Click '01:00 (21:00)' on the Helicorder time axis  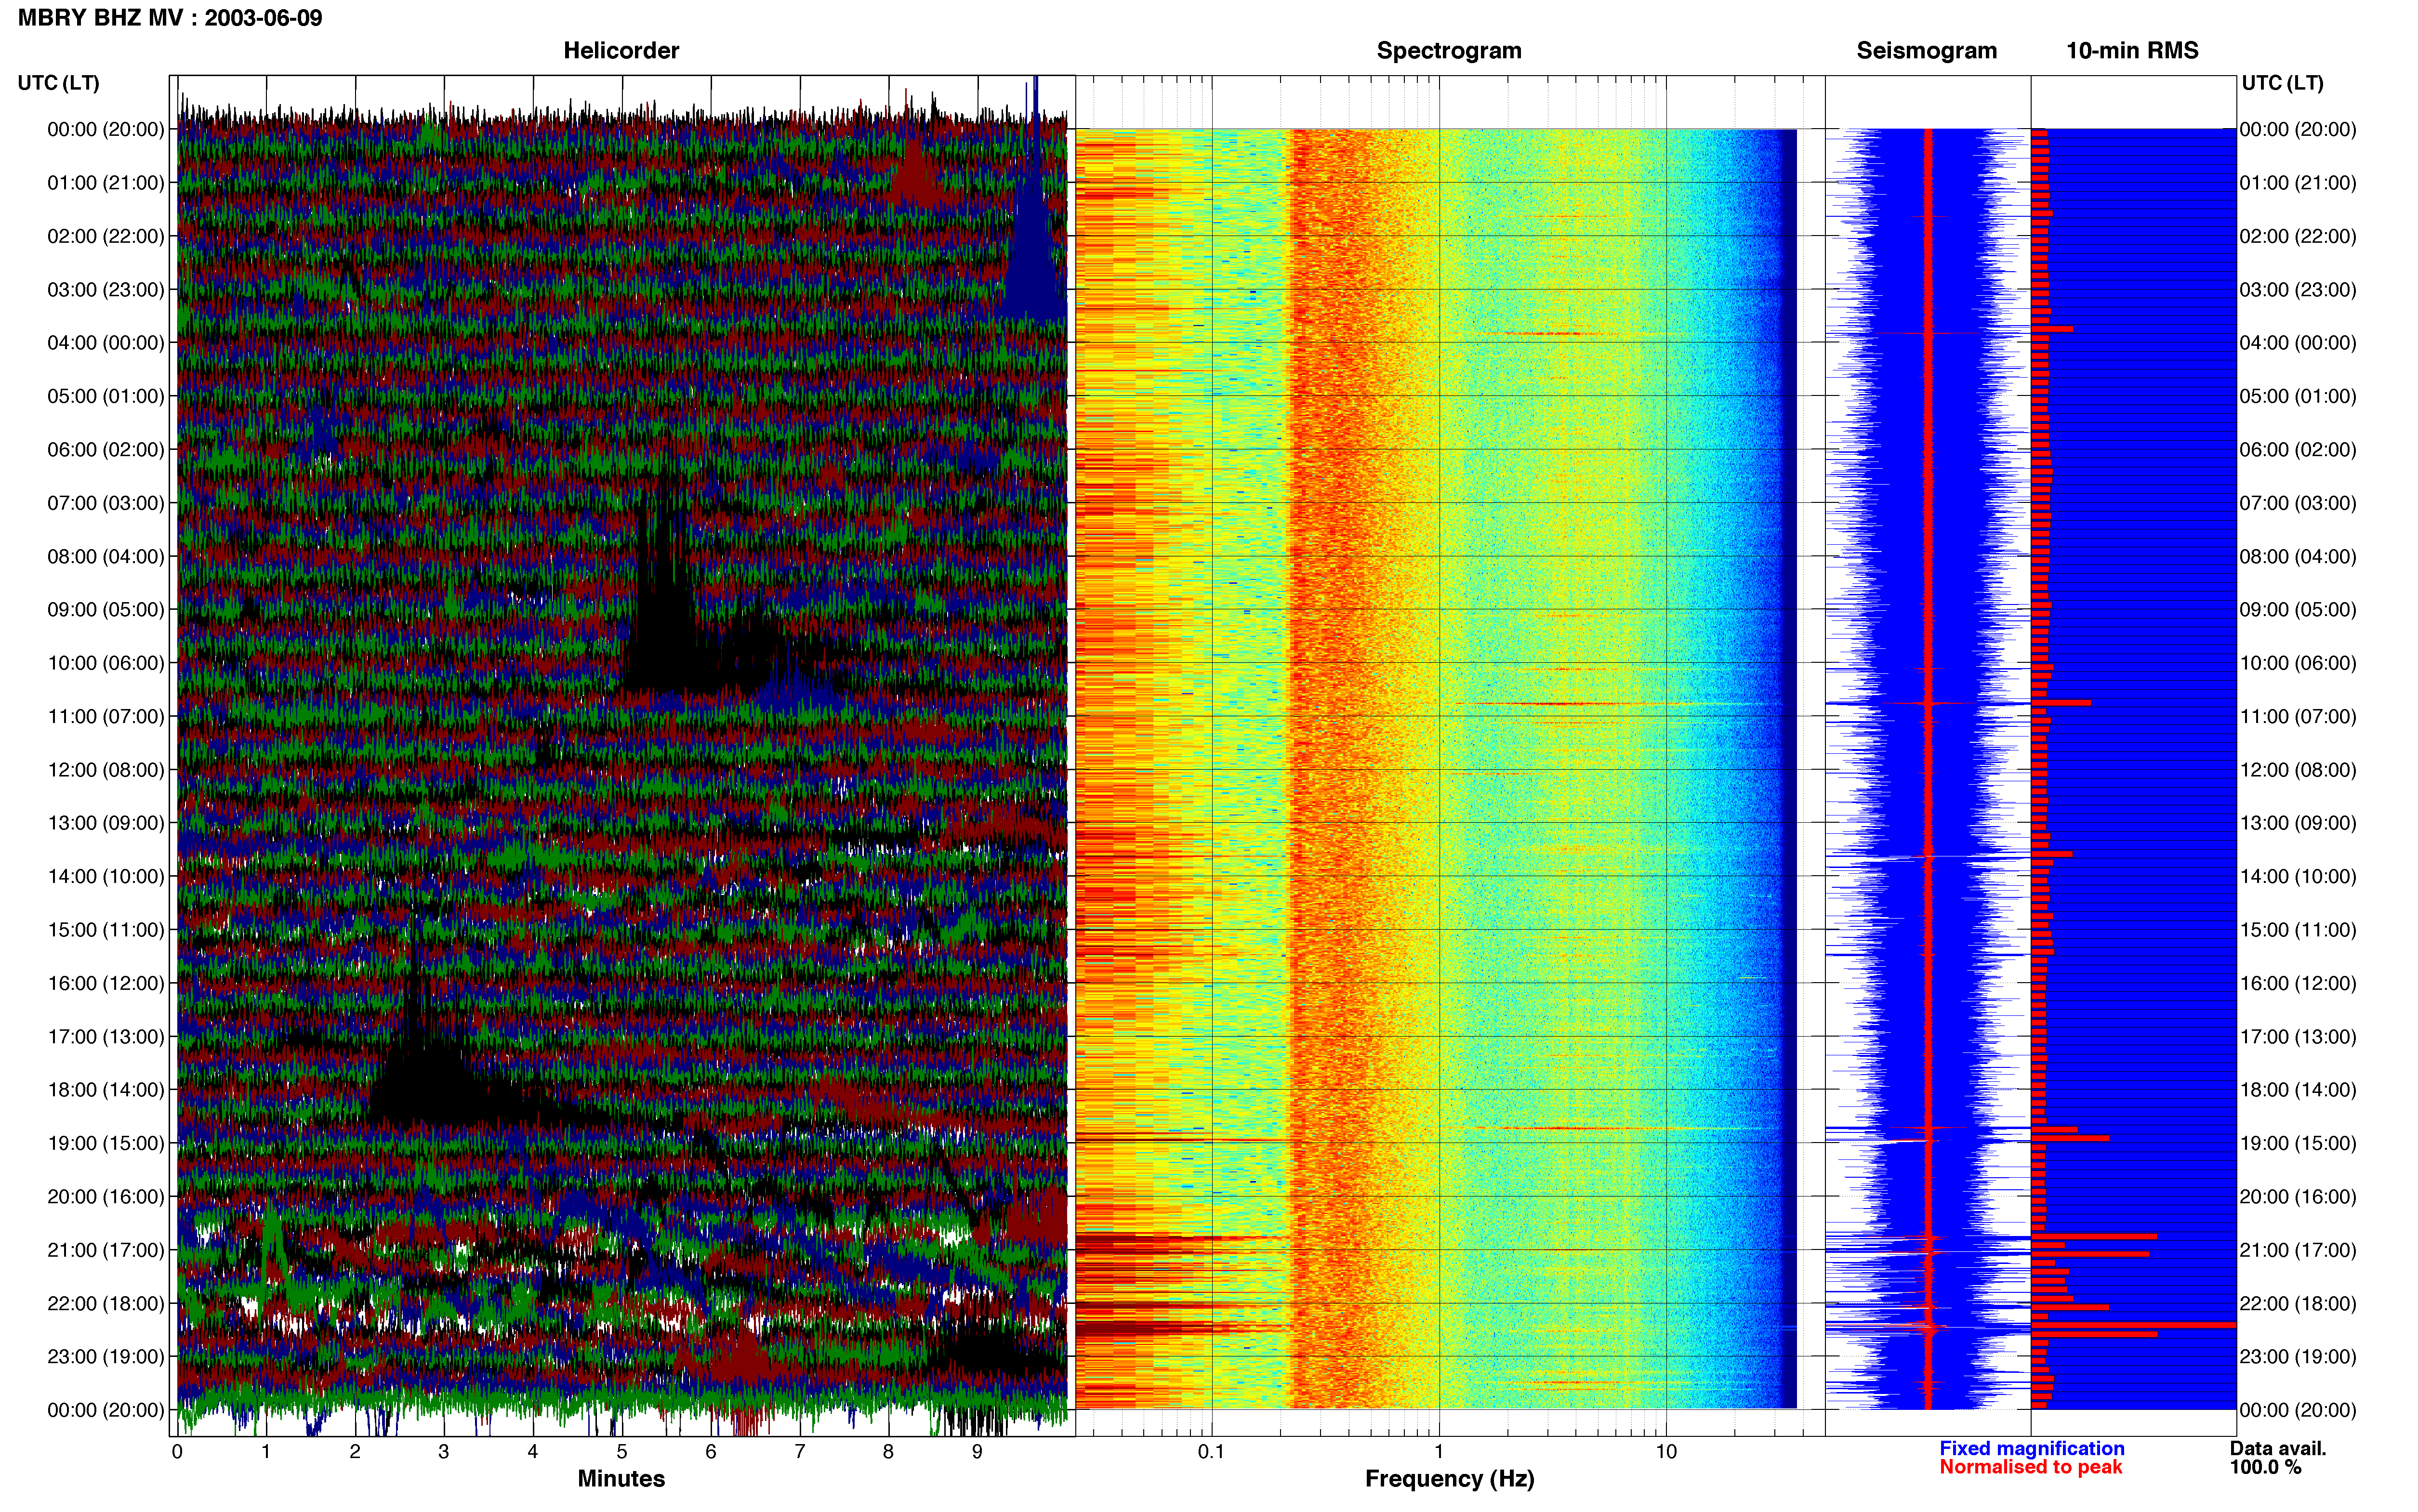coord(106,183)
